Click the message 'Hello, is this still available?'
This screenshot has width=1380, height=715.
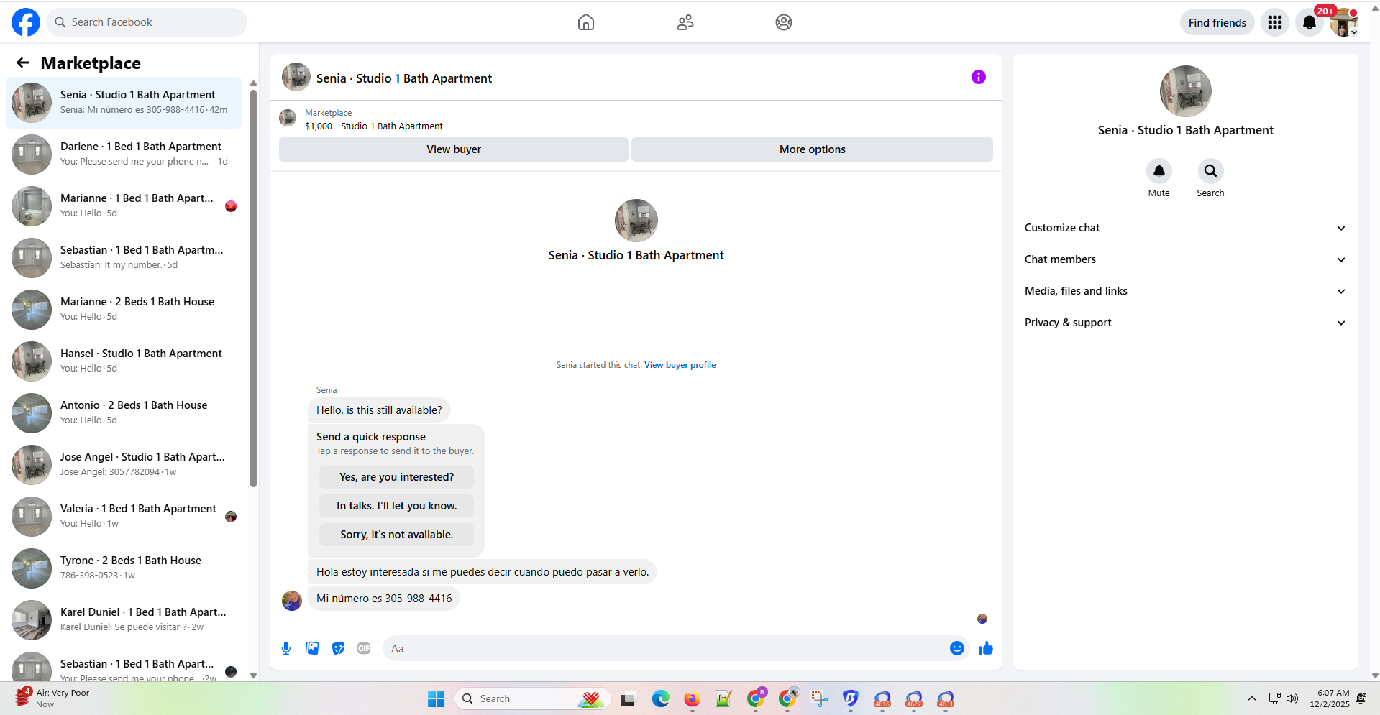(379, 410)
